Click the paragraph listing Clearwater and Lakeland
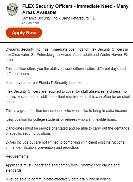 67,55
